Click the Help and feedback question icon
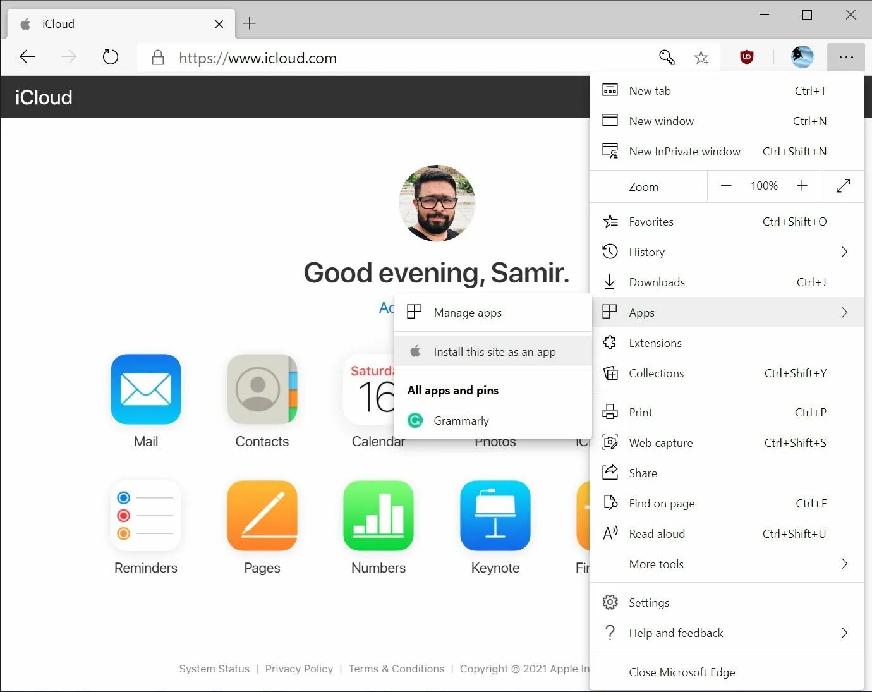Image resolution: width=872 pixels, height=692 pixels. point(610,633)
